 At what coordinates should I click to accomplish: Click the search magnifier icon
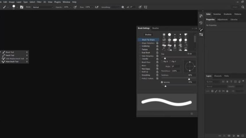[x=243, y=7]
